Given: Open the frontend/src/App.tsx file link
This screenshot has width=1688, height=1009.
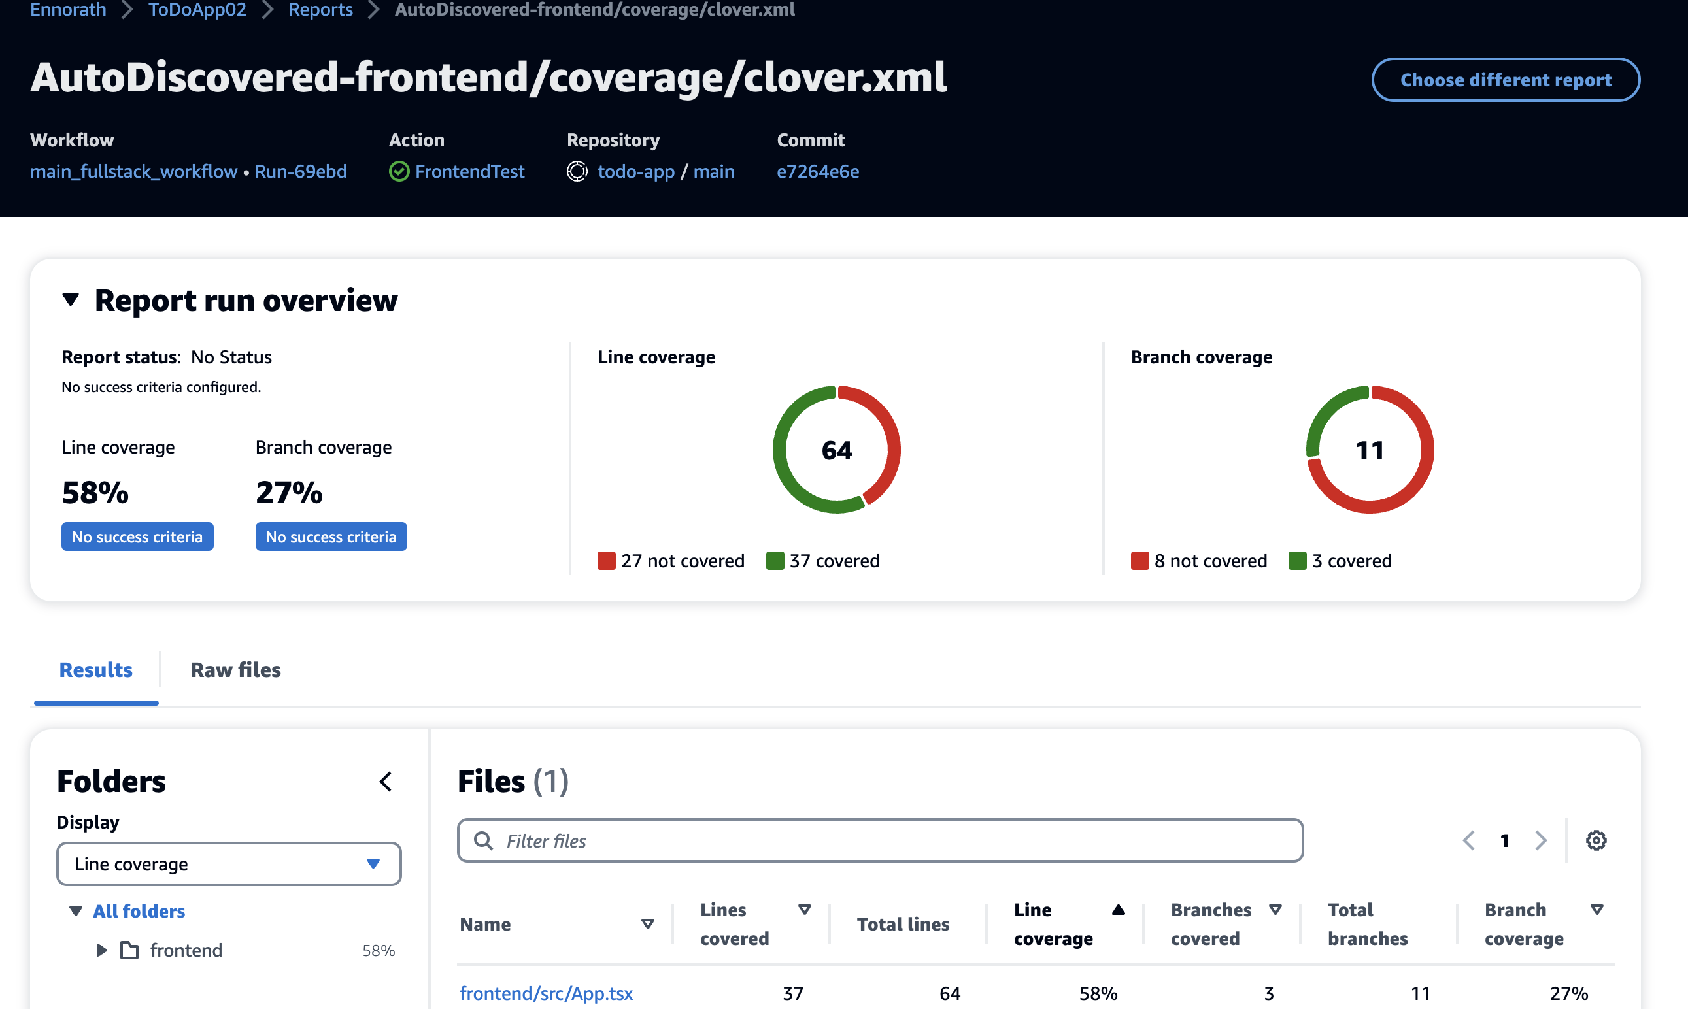Looking at the screenshot, I should [546, 993].
